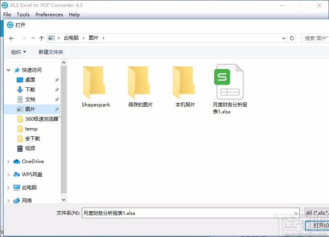Screen dimensions: 329x237
Task: Click the search 图片 box
Action: pos(315,38)
